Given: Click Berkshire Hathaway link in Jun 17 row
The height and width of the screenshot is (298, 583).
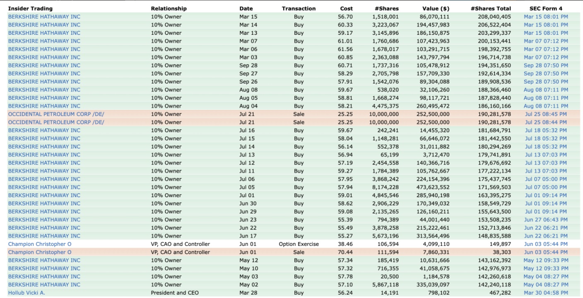Looking at the screenshot, I should [44, 236].
